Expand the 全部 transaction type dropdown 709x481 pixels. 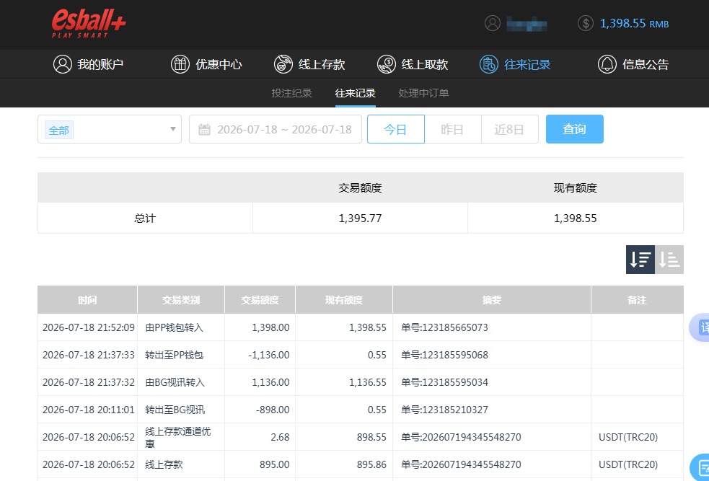tap(110, 129)
